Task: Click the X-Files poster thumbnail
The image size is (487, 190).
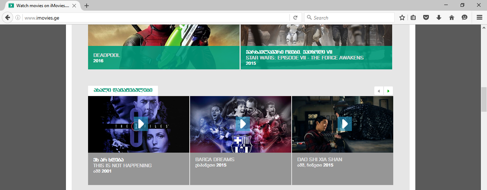Action: pos(139,124)
